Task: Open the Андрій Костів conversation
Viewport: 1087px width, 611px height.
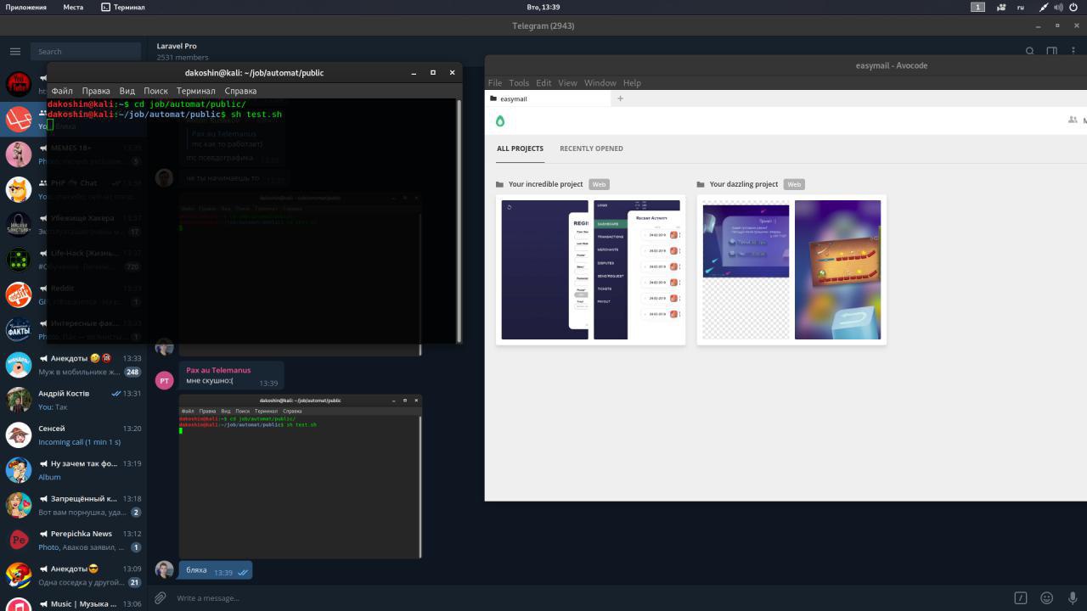Action: (x=73, y=400)
